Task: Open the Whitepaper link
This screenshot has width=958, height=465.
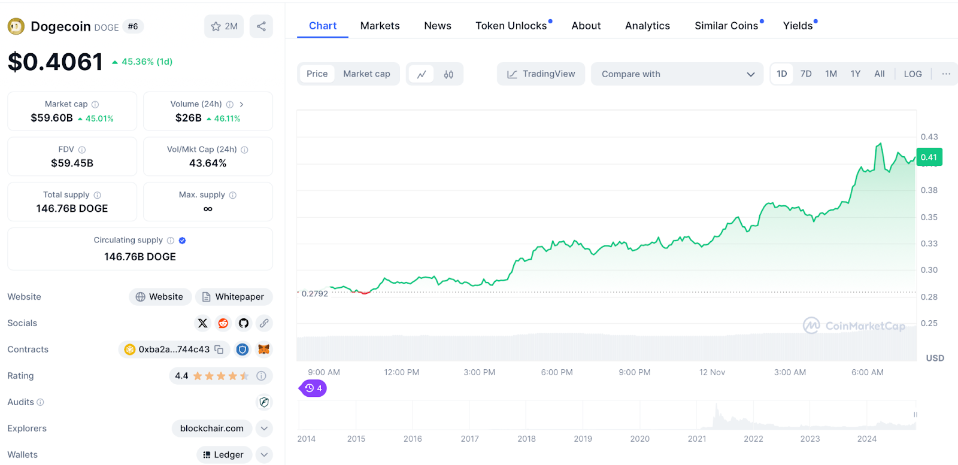Action: click(x=234, y=297)
